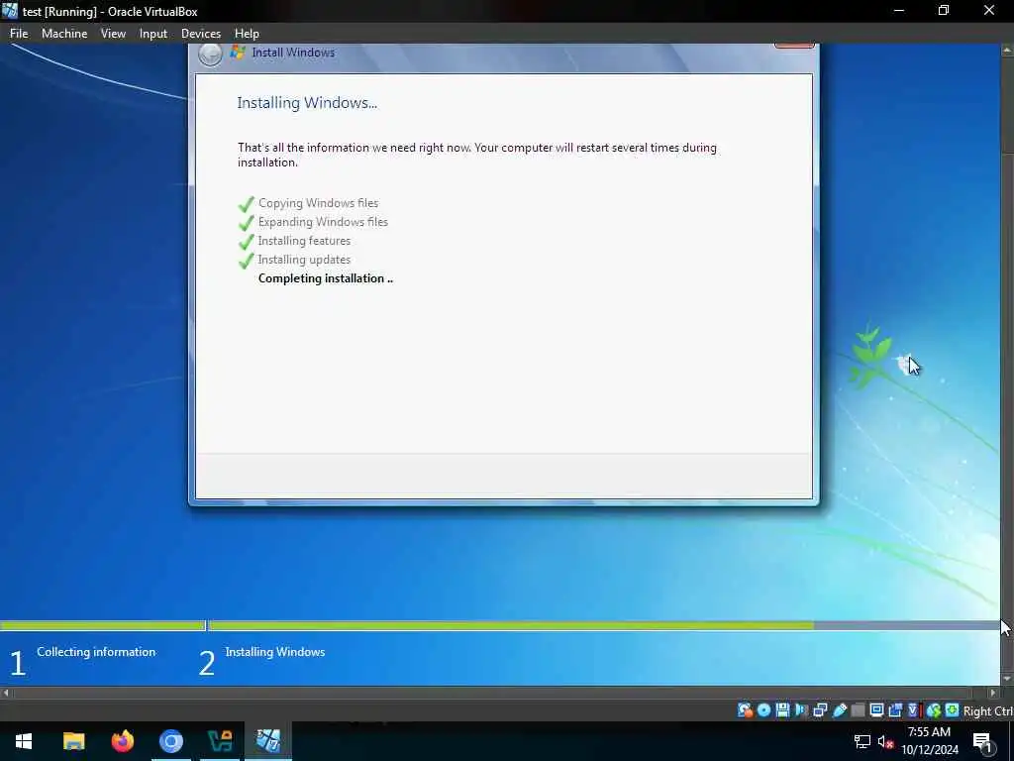The width and height of the screenshot is (1014, 761).
Task: Click the Right Ctrl host key label
Action: (x=988, y=711)
